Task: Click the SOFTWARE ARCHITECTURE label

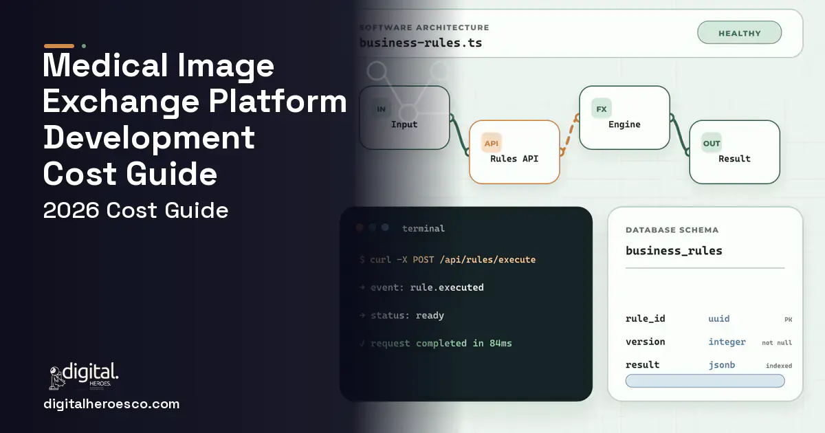Action: pos(424,27)
